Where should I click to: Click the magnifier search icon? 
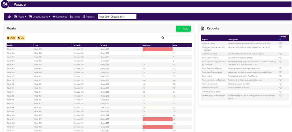(x=163, y=38)
